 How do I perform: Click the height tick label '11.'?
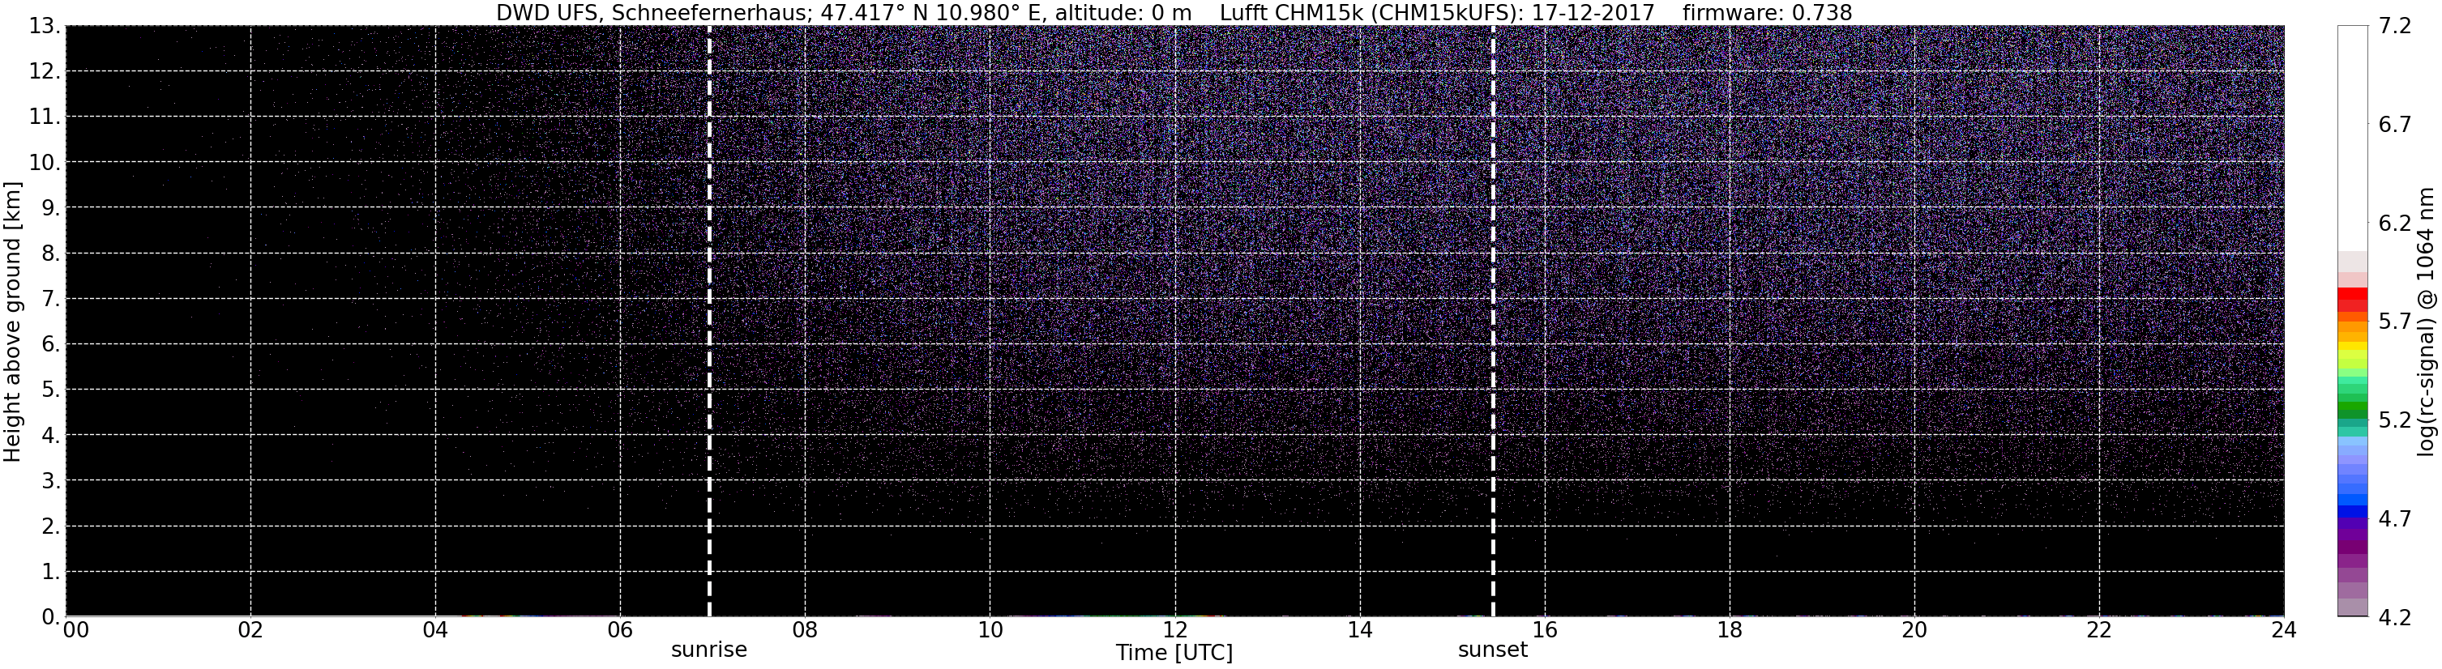pyautogui.click(x=45, y=117)
